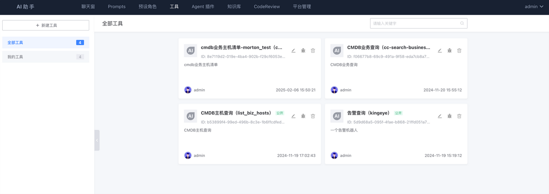Image resolution: width=549 pixels, height=194 pixels.
Task: Open the admin user dropdown
Action: click(x=534, y=6)
